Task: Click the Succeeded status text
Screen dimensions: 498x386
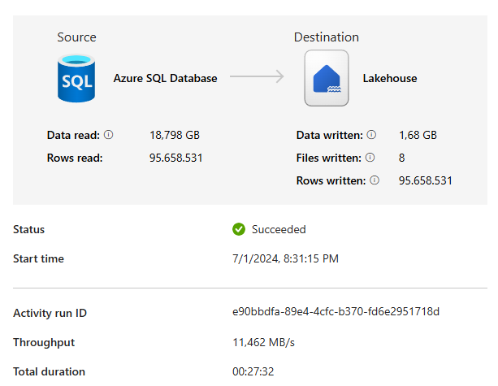Action: (x=279, y=229)
